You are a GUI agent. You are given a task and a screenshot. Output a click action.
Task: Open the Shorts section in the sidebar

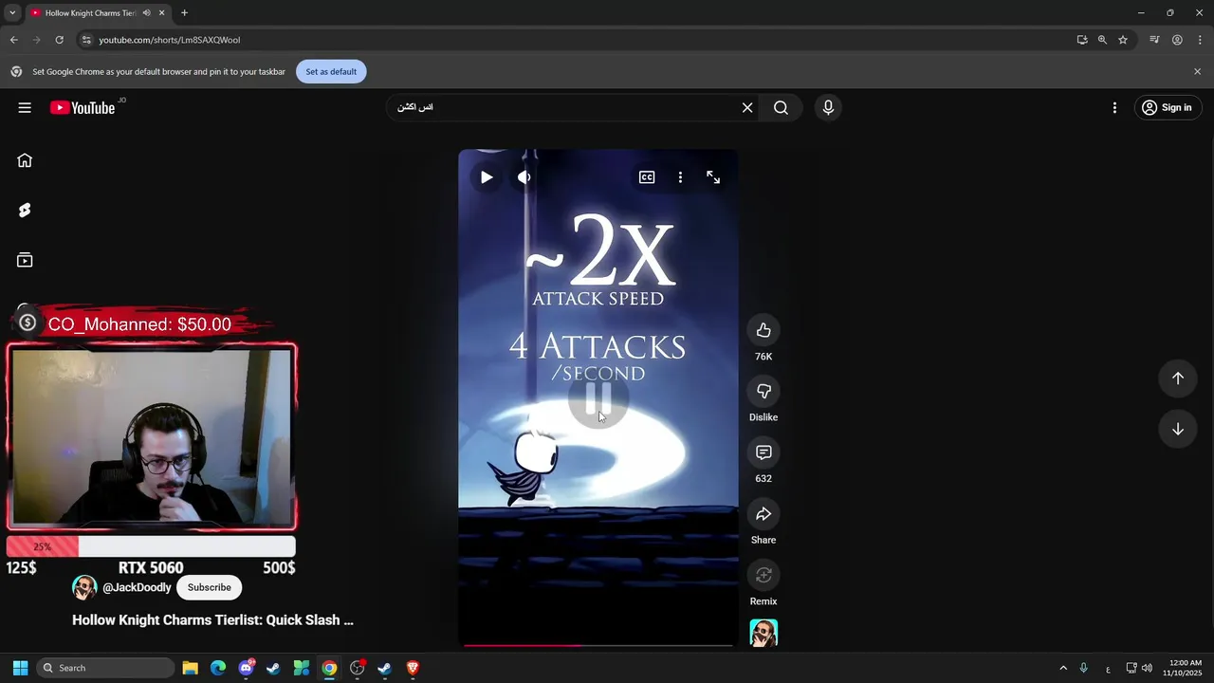(25, 210)
